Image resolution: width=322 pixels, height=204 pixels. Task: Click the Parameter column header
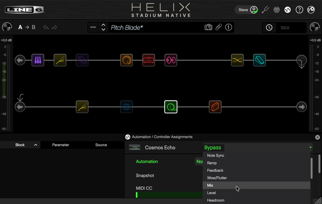61,145
